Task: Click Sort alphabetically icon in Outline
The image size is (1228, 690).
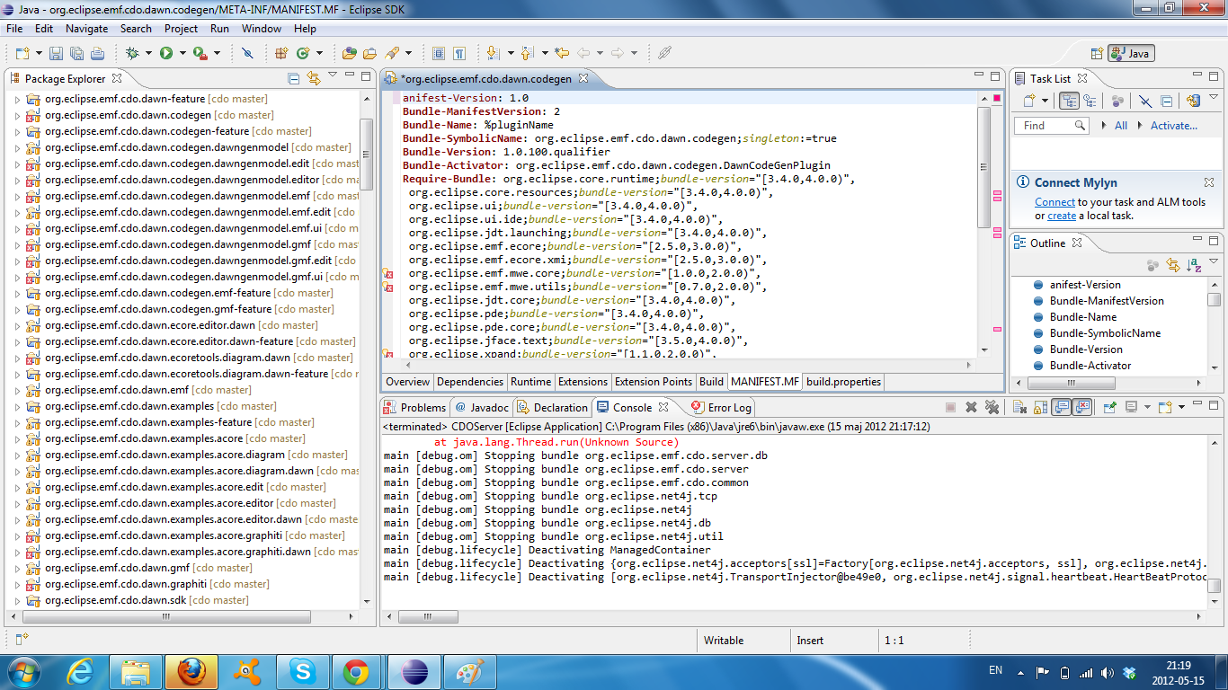Action: (1194, 265)
